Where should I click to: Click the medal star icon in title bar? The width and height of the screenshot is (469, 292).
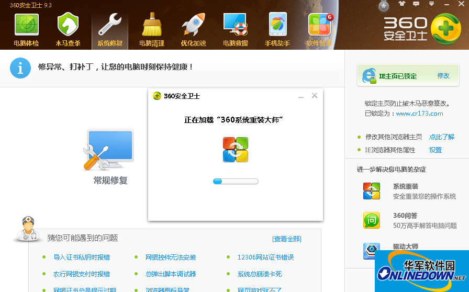(384, 6)
